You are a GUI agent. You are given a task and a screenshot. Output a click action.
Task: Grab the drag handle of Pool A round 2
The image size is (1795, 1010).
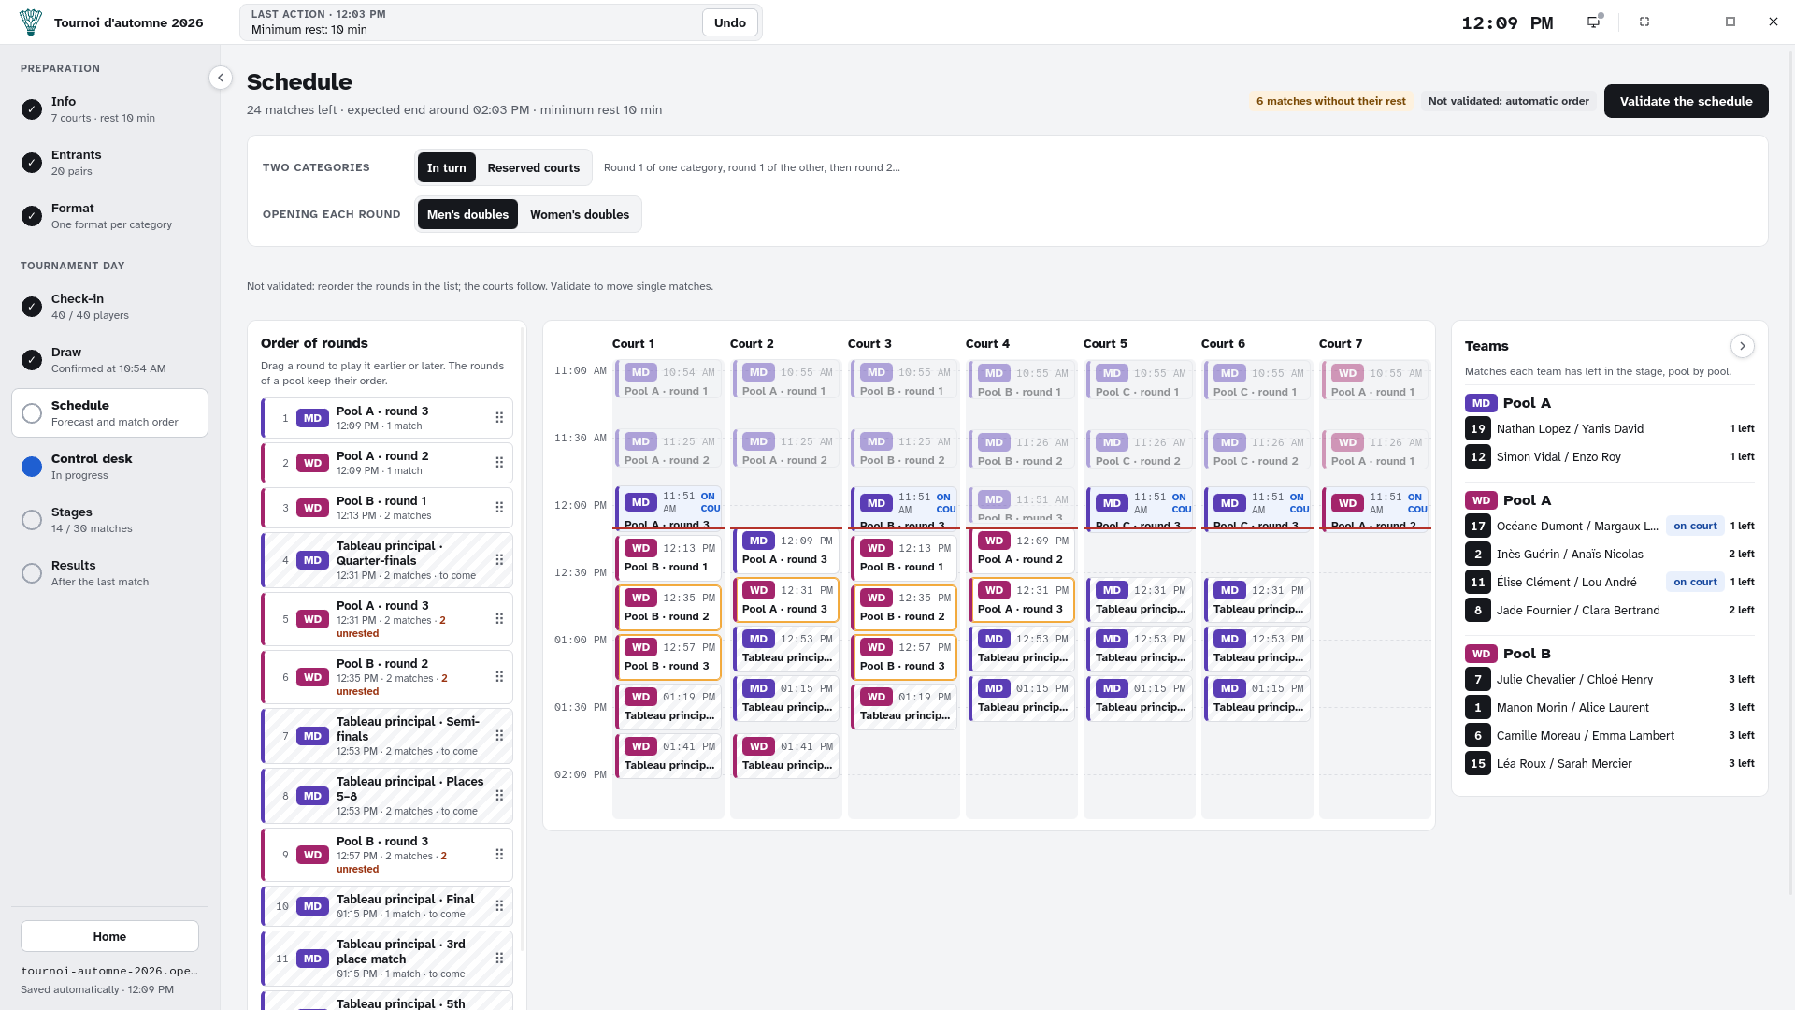point(499,463)
